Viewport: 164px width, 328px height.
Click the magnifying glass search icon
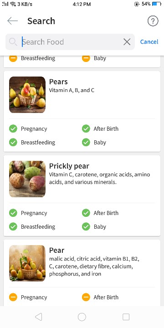(x=13, y=42)
